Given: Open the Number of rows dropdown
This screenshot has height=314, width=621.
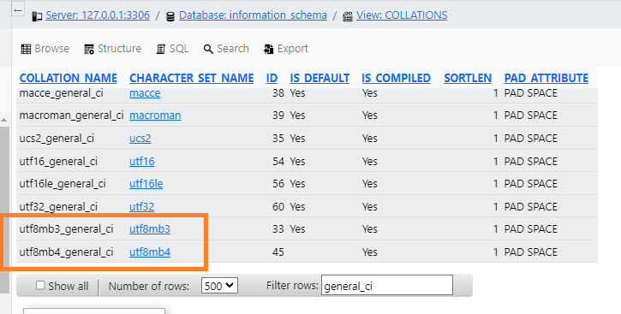Looking at the screenshot, I should tap(219, 285).
